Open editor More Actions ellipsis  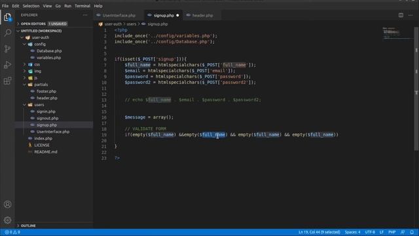(410, 15)
